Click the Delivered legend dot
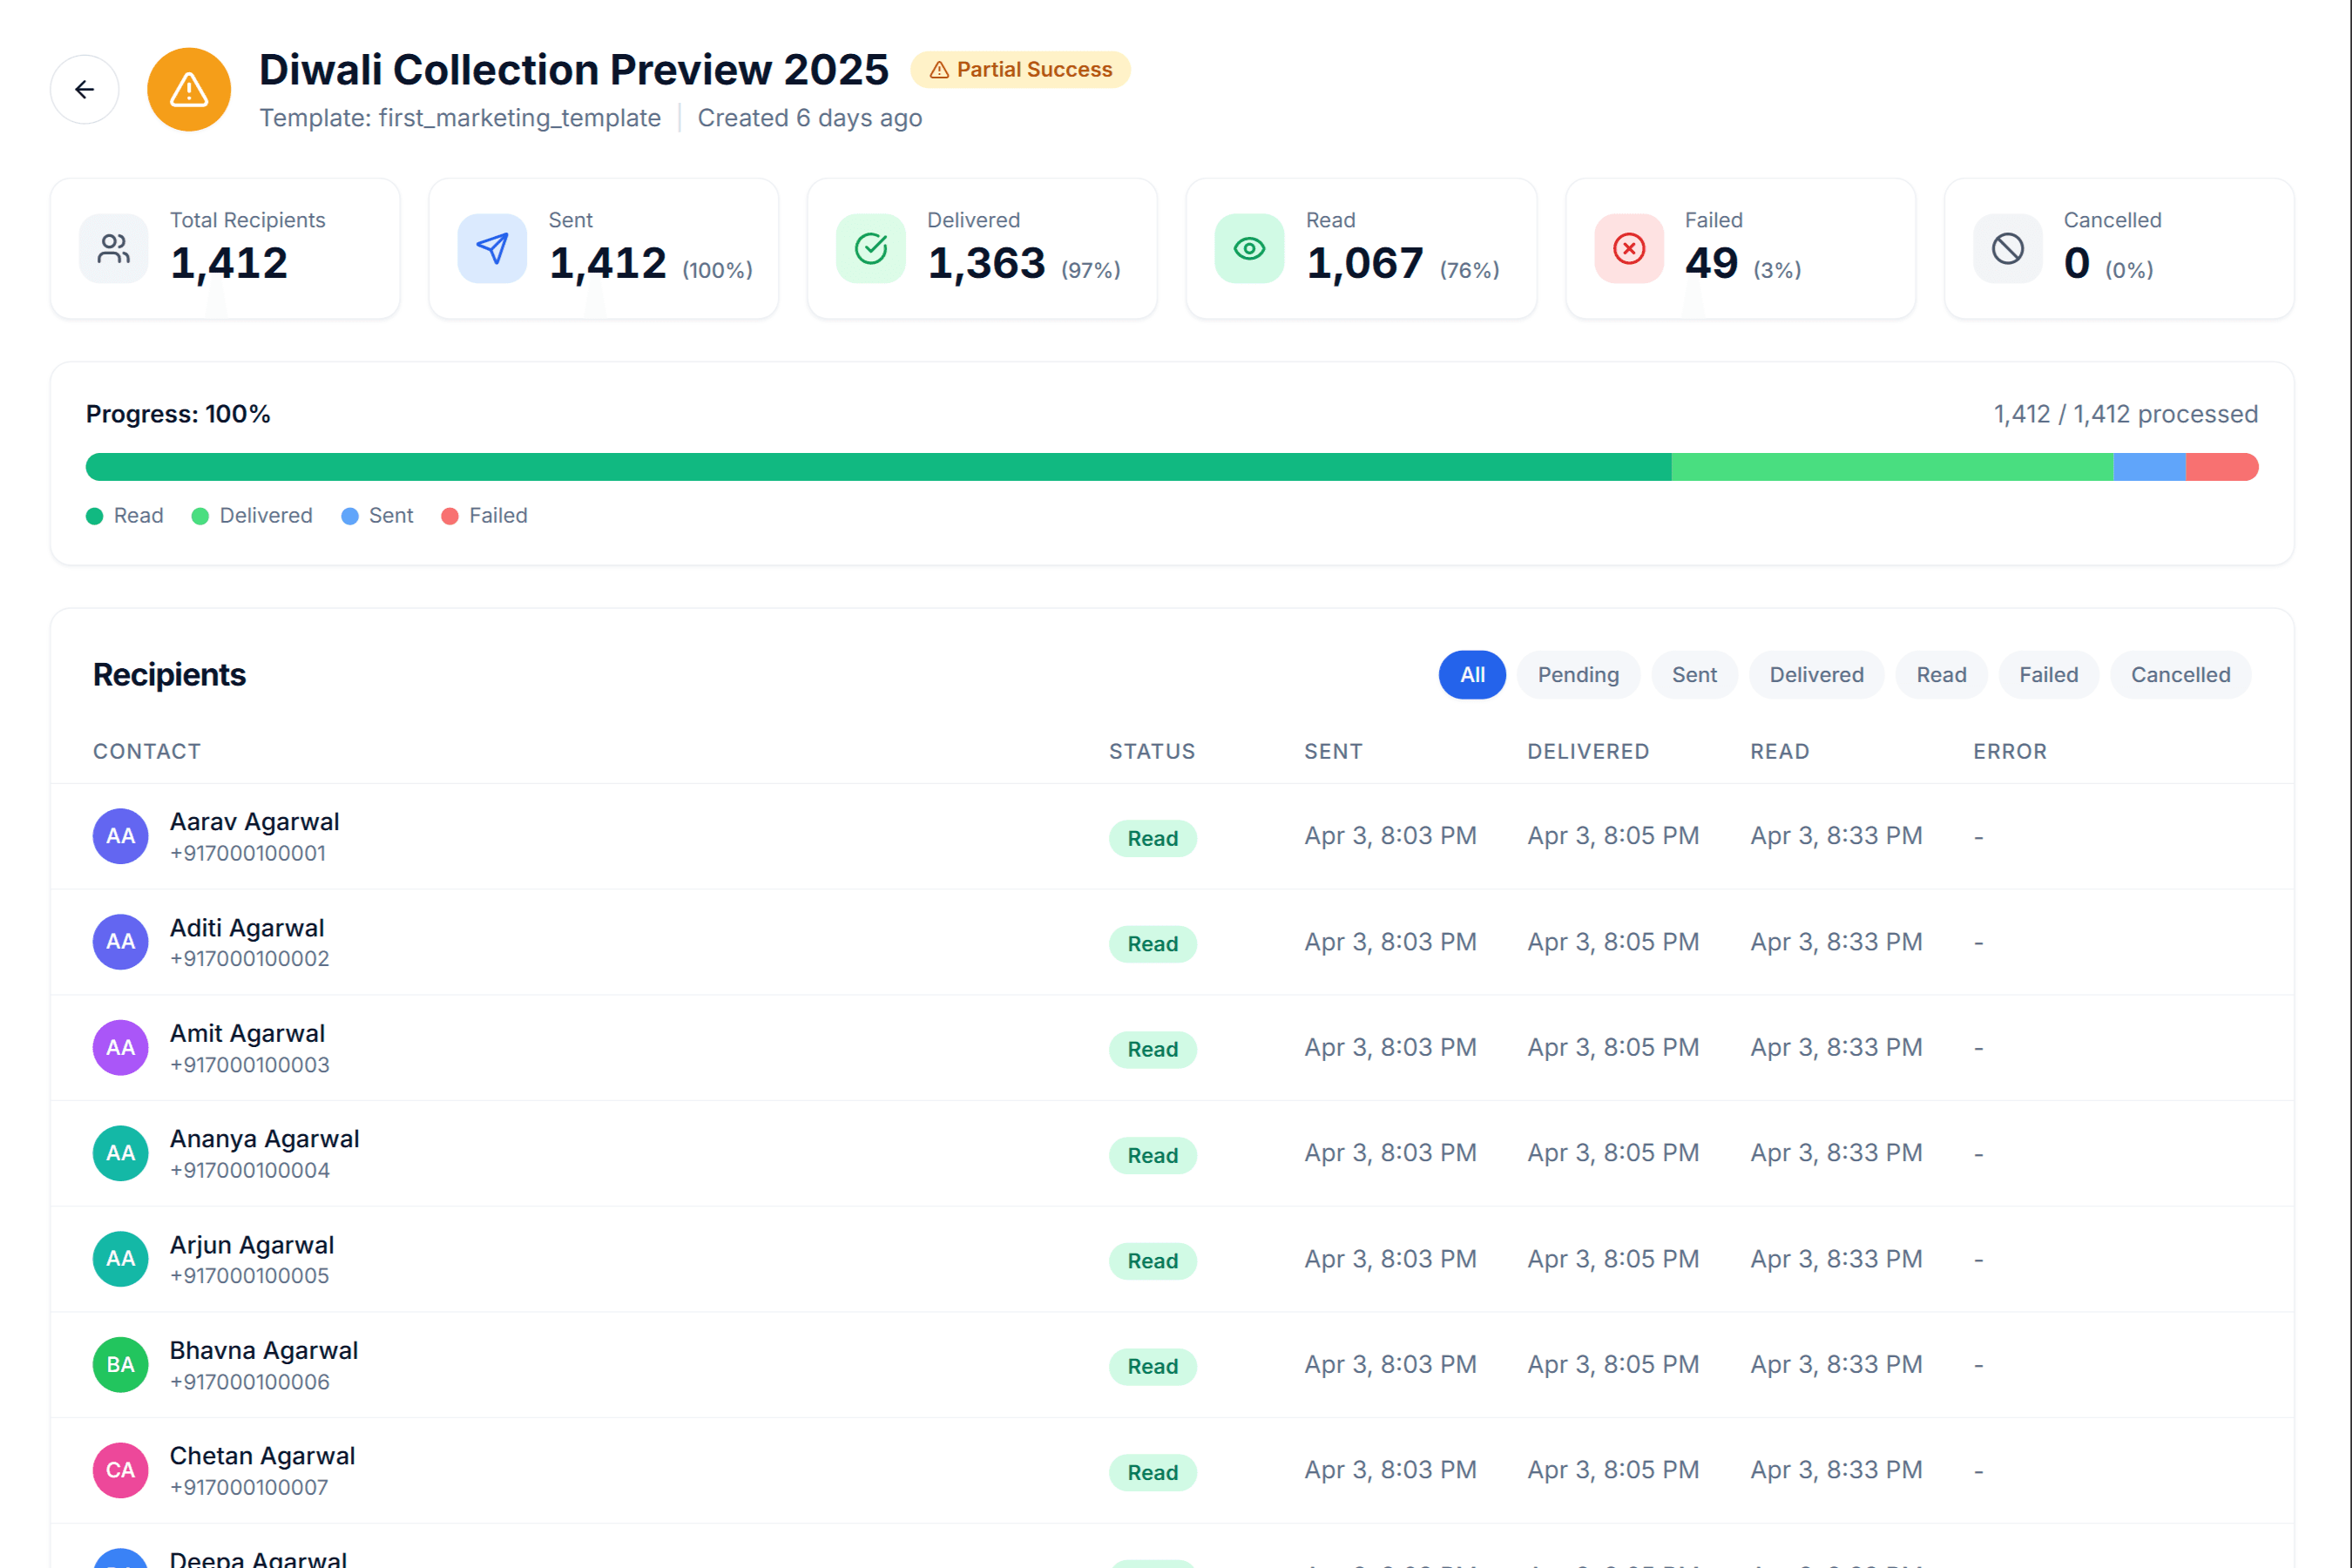Viewport: 2352px width, 1568px height. coord(200,516)
